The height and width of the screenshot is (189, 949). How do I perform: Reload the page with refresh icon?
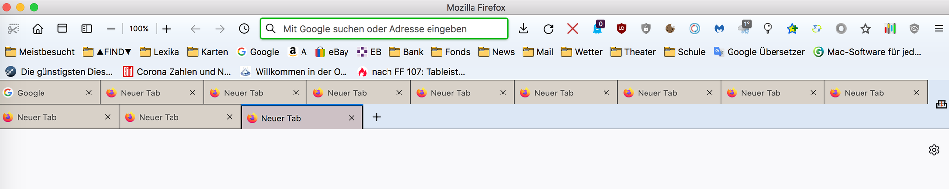[548, 29]
